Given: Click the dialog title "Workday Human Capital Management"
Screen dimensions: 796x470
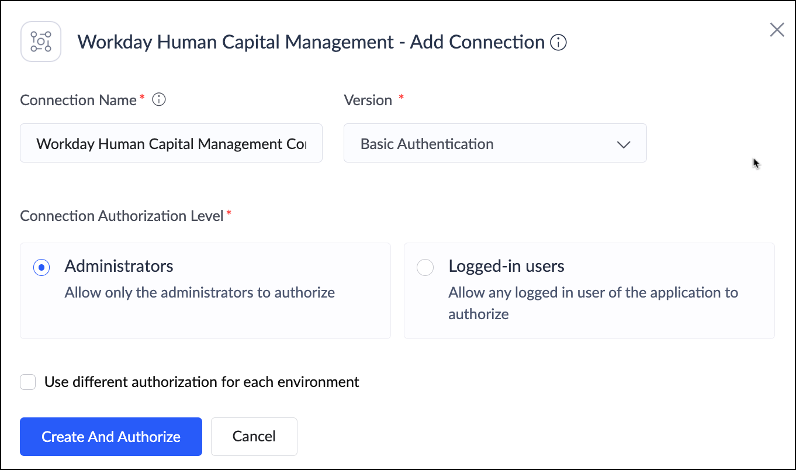Looking at the screenshot, I should pyautogui.click(x=236, y=42).
